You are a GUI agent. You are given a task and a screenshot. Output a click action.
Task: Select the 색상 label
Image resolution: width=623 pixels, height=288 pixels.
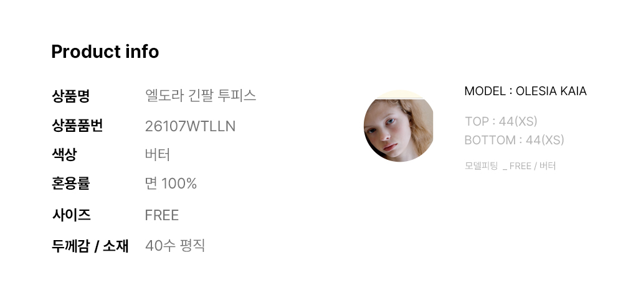tap(64, 154)
